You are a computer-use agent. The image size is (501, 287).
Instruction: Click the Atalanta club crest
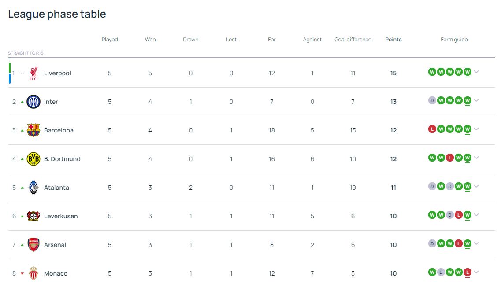pyautogui.click(x=33, y=188)
